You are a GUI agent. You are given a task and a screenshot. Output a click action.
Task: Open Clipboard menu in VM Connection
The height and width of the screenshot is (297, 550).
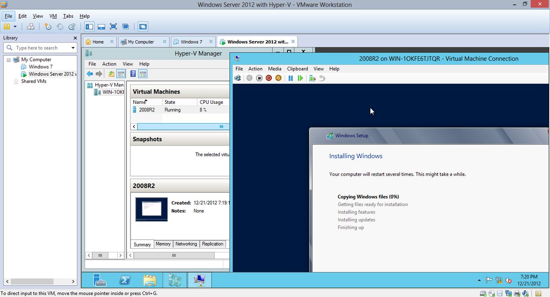tap(297, 69)
